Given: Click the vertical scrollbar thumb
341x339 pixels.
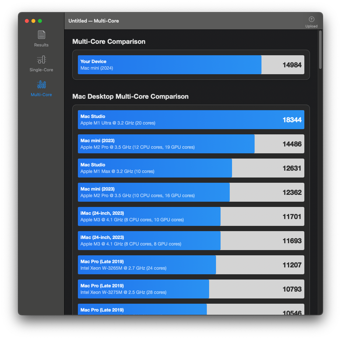Looking at the screenshot, I should tap(320, 50).
